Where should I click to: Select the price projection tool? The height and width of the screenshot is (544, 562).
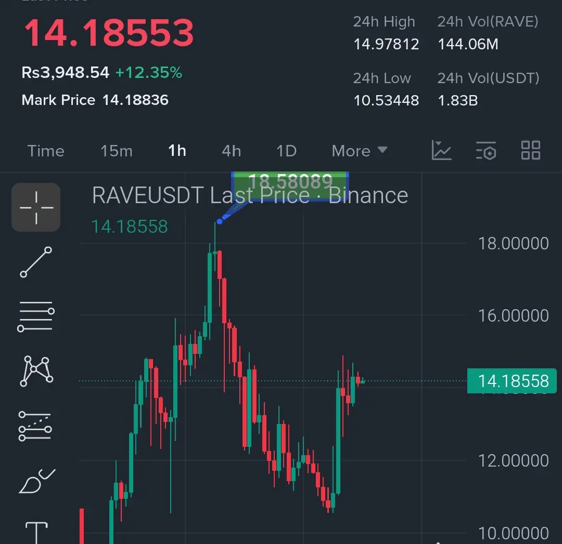point(35,426)
